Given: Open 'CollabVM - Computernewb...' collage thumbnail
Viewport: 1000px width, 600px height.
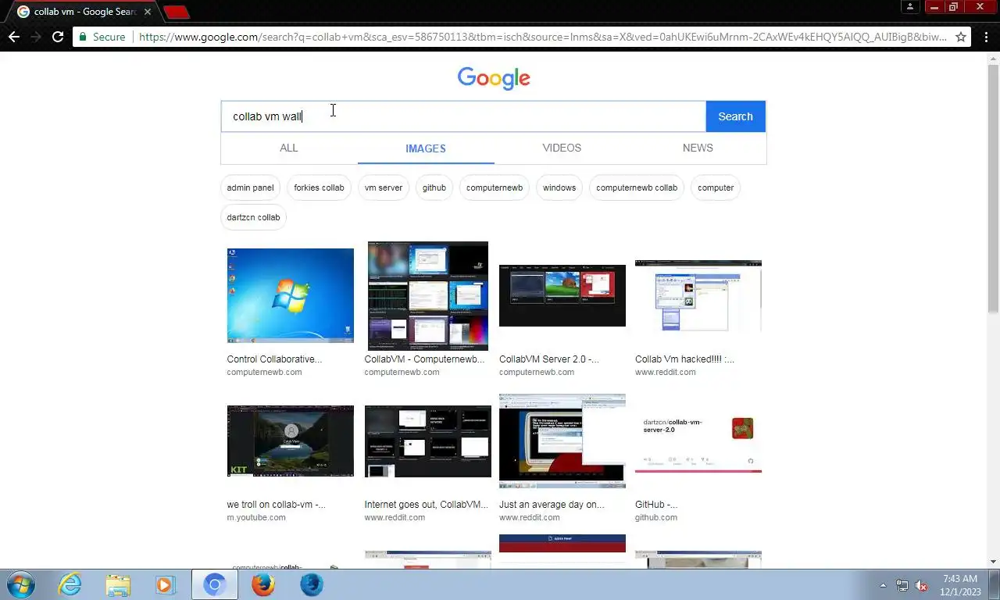Looking at the screenshot, I should pyautogui.click(x=428, y=295).
